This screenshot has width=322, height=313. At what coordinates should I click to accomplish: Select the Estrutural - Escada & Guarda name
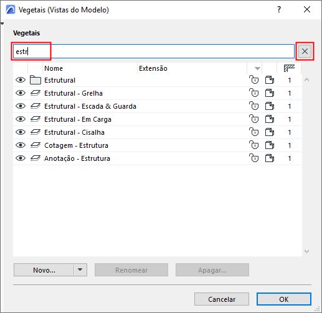pos(90,106)
